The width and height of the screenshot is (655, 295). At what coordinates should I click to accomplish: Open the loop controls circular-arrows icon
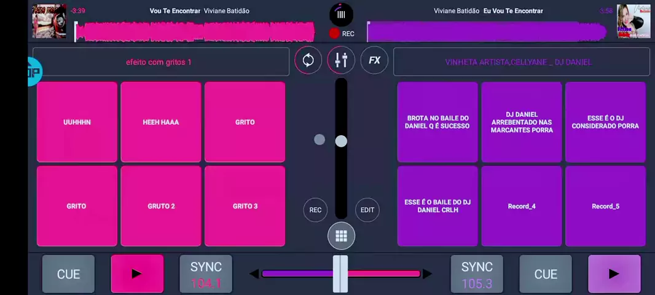point(308,60)
